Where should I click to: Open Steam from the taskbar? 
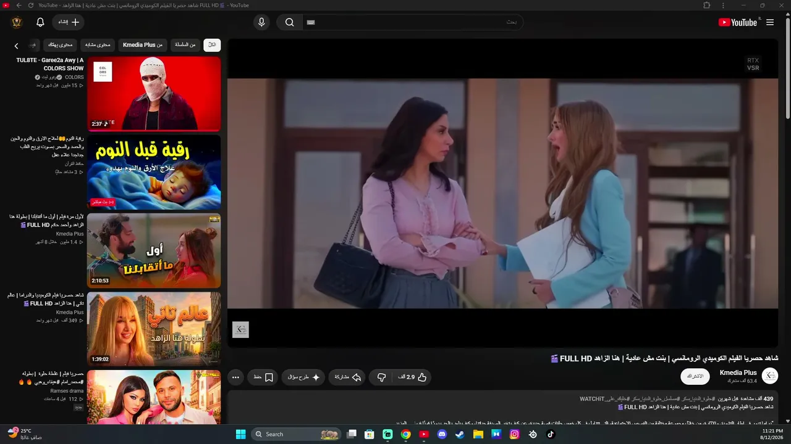point(460,434)
